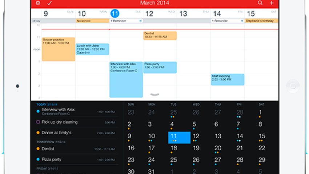Open No school all-day event
The height and width of the screenshot is (174, 309).
point(92,21)
